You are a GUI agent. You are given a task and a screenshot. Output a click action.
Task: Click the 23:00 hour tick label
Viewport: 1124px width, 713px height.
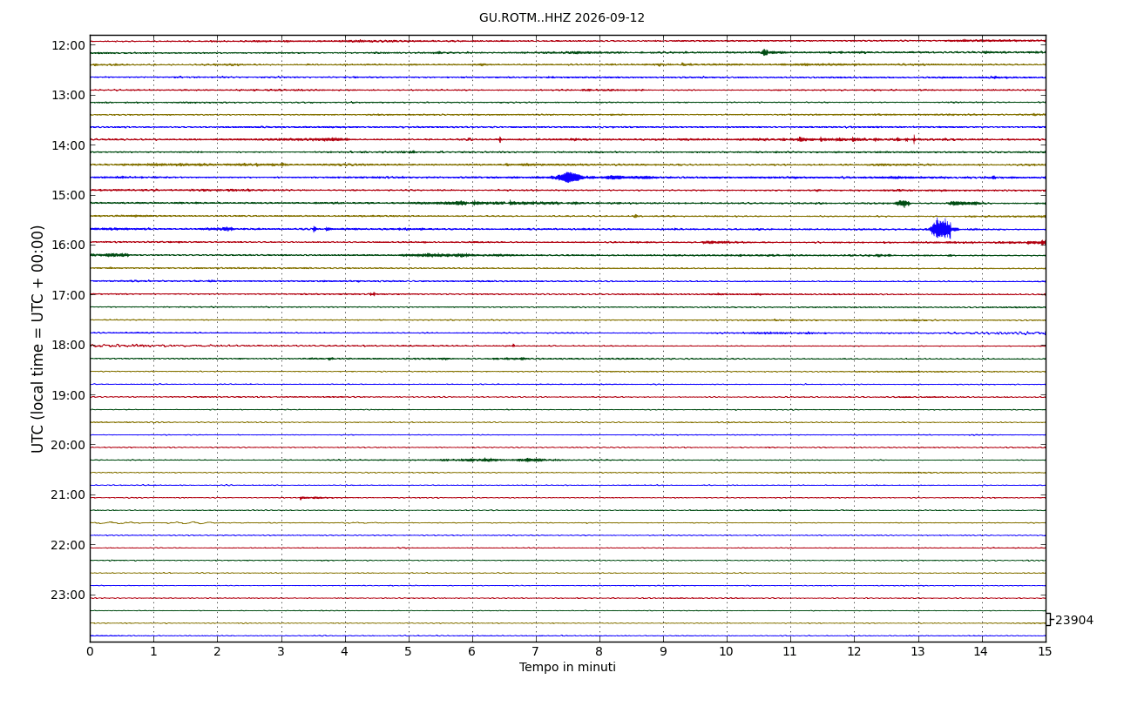[68, 595]
